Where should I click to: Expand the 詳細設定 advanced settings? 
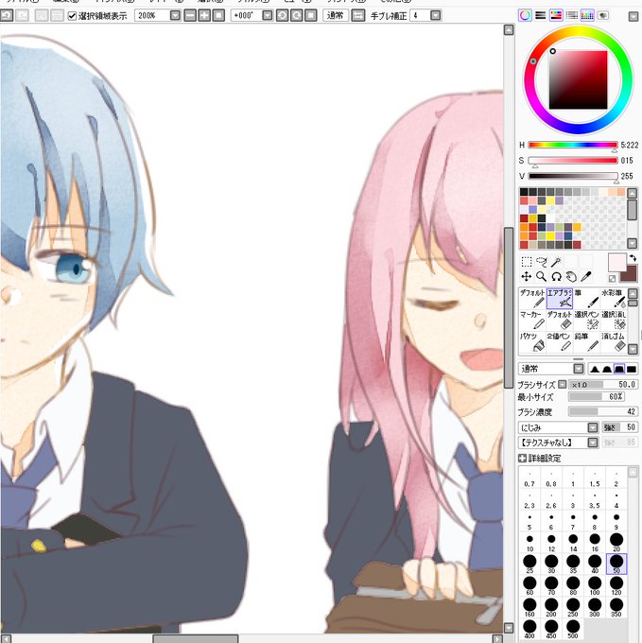pyautogui.click(x=522, y=458)
